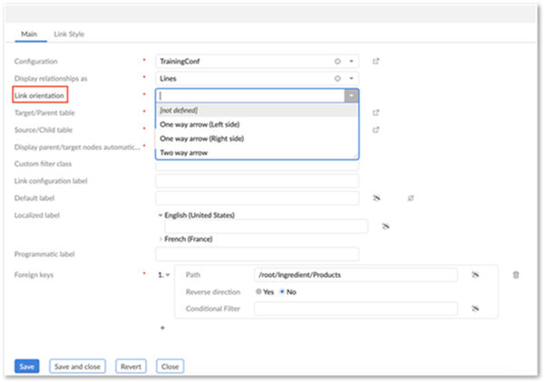
Task: Open Source/Child table external link icon
Action: coord(375,129)
